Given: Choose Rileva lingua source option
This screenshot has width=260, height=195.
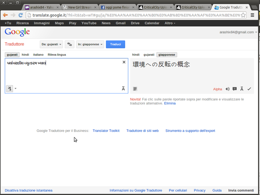Looking at the screenshot, I should (x=57, y=55).
